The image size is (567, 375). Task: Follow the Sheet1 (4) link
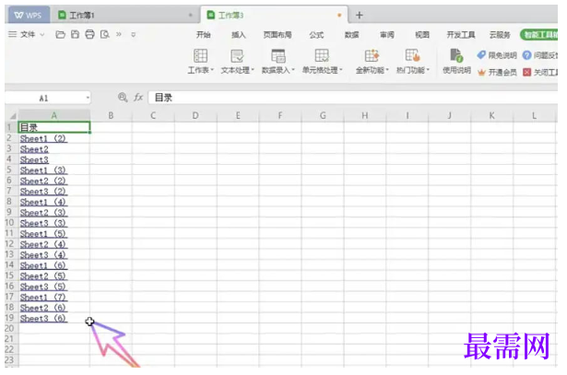pyautogui.click(x=43, y=202)
